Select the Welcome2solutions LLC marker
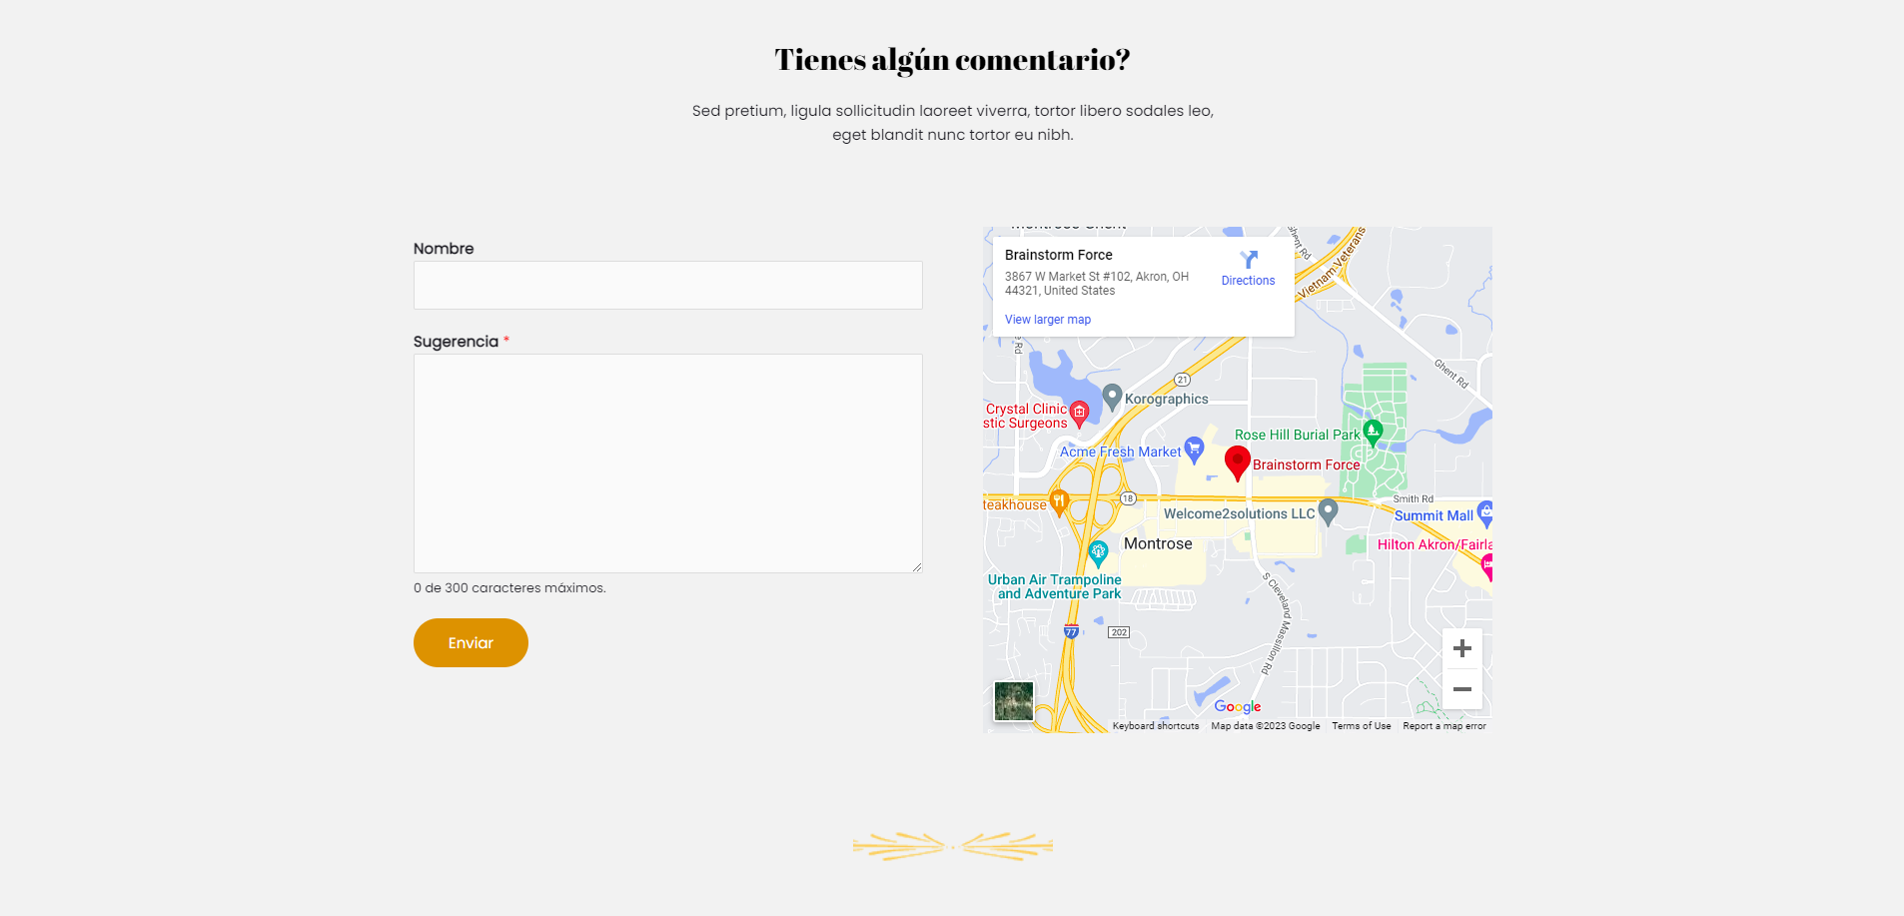Image resolution: width=1904 pixels, height=916 pixels. click(x=1328, y=512)
